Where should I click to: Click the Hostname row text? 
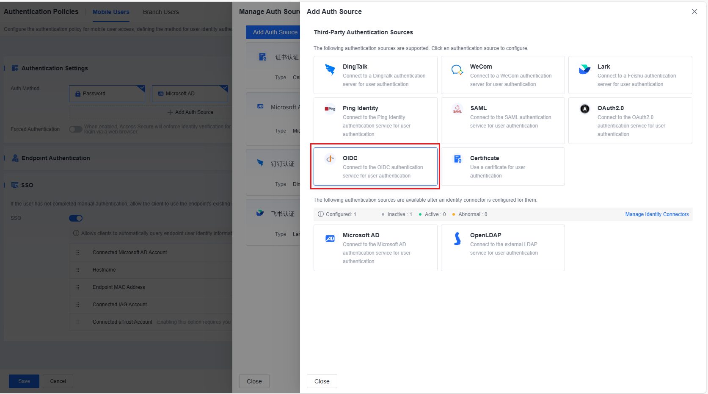[x=104, y=270]
